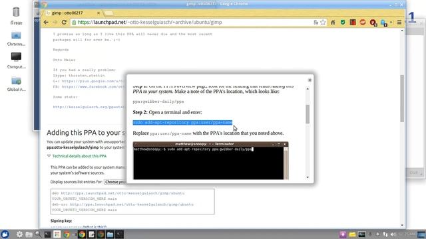Click page scrollbar down arrow

[402, 225]
